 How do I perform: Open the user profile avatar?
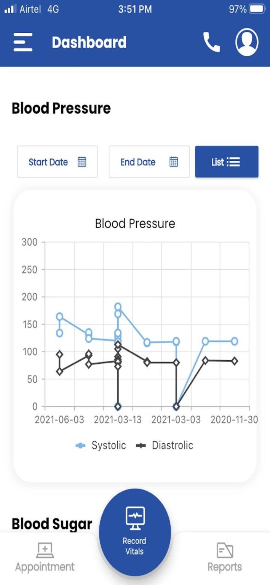tap(246, 42)
